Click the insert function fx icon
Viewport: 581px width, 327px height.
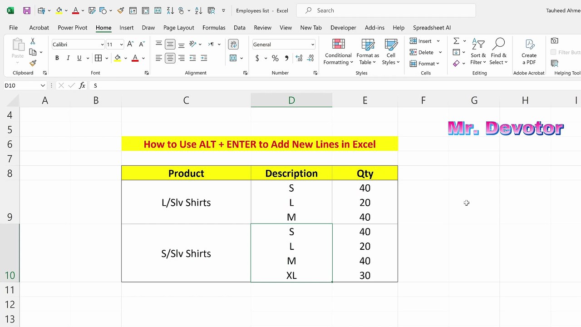pyautogui.click(x=82, y=85)
